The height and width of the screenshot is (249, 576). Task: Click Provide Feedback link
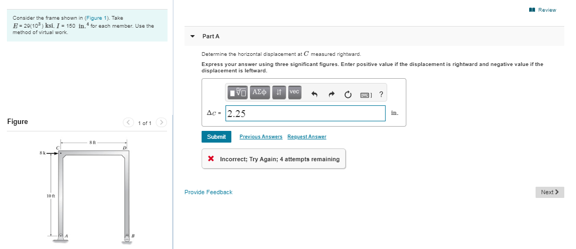208,192
